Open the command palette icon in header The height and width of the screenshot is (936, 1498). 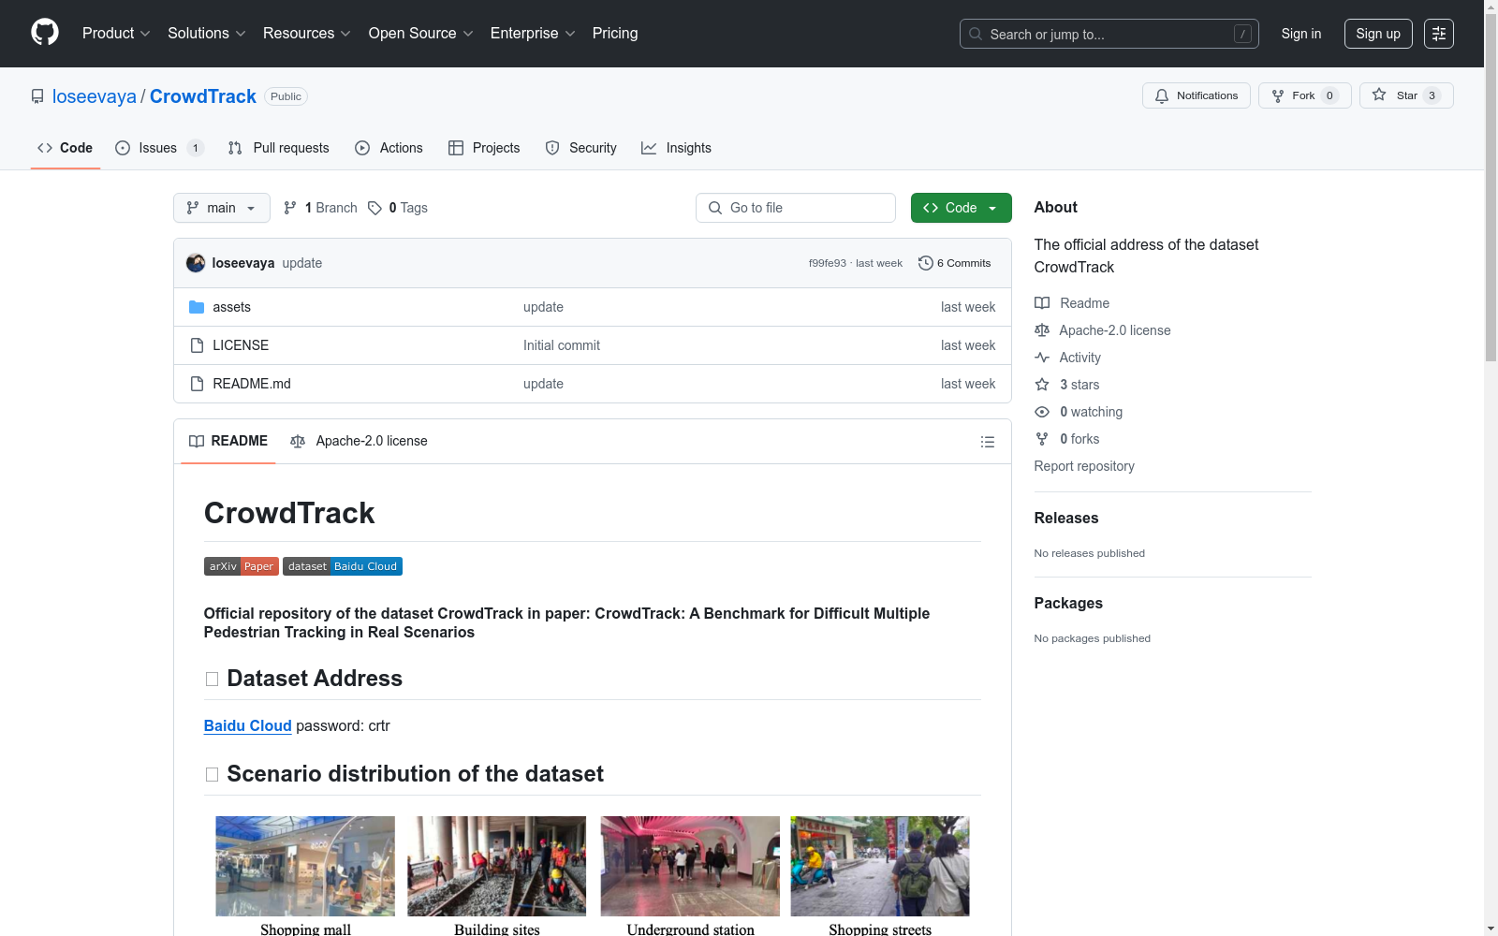(1438, 34)
